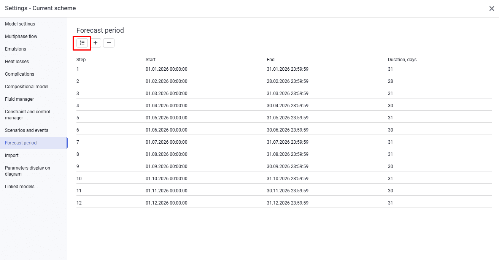Close the Settings dialog

pos(491,8)
